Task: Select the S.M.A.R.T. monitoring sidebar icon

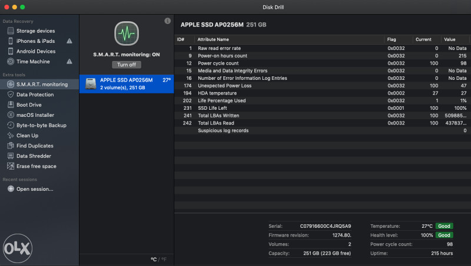Action: point(11,84)
